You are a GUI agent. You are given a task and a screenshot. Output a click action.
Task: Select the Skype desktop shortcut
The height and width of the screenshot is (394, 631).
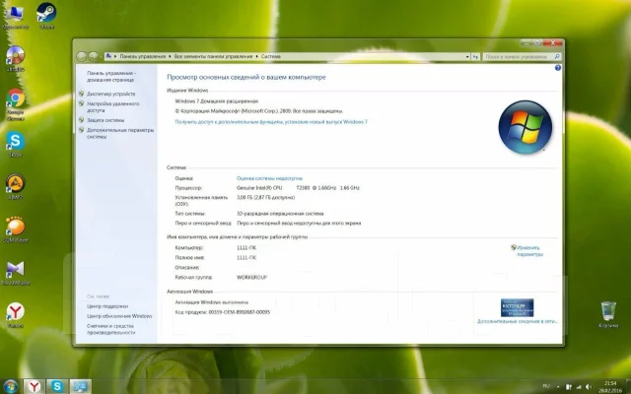pyautogui.click(x=16, y=144)
